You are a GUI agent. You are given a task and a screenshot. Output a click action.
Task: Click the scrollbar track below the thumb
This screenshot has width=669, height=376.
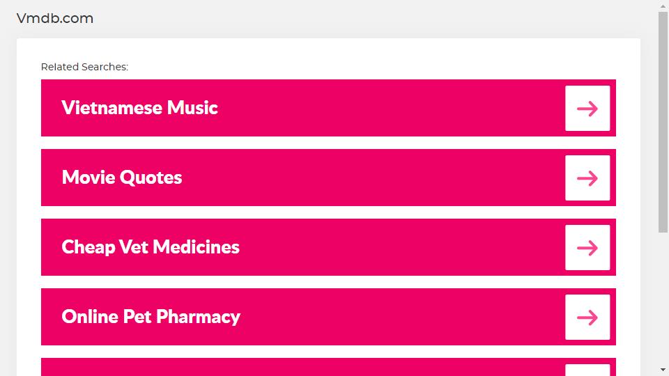(x=663, y=299)
